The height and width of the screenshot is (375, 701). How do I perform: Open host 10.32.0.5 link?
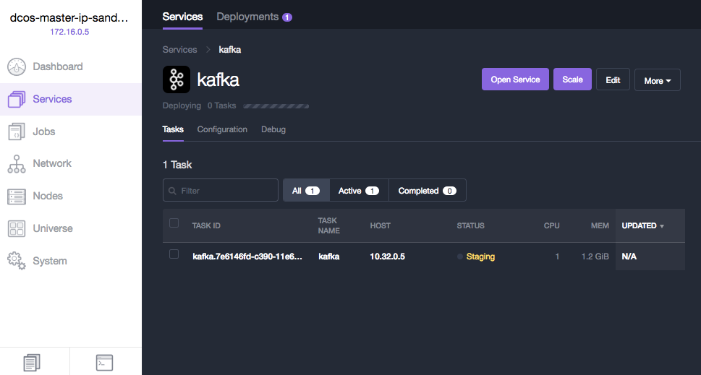pos(387,257)
